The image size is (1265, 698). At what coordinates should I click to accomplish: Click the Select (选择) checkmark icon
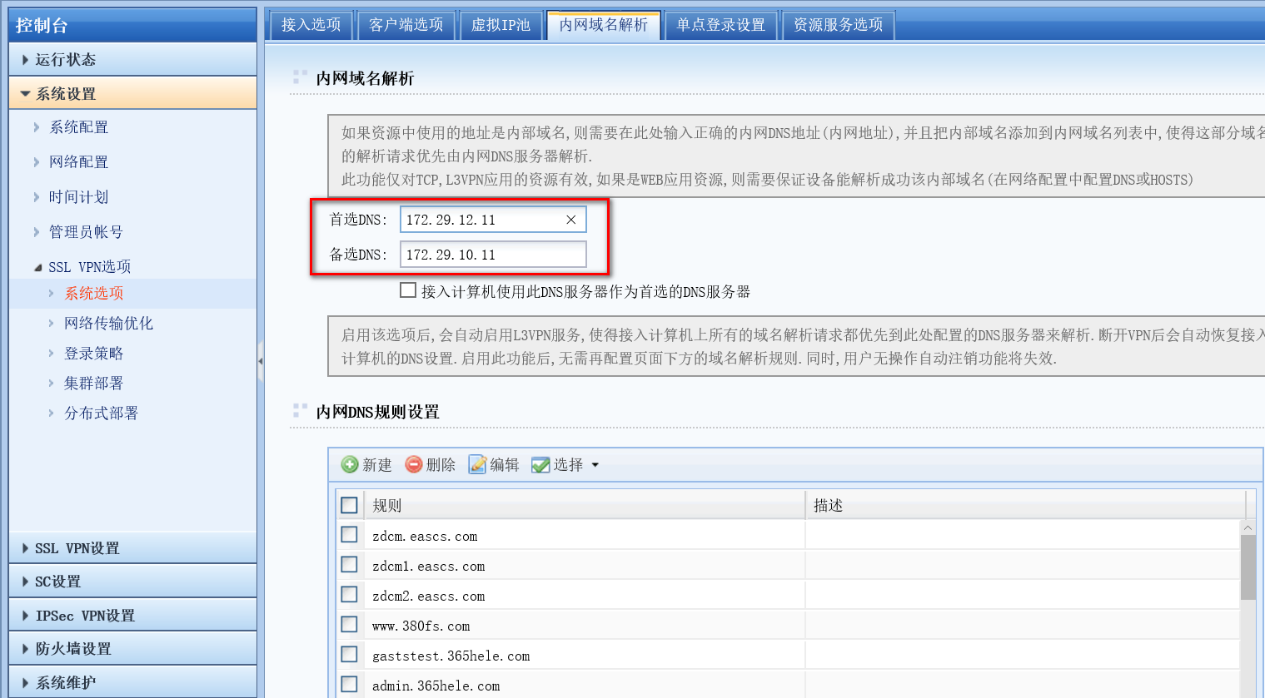[540, 464]
